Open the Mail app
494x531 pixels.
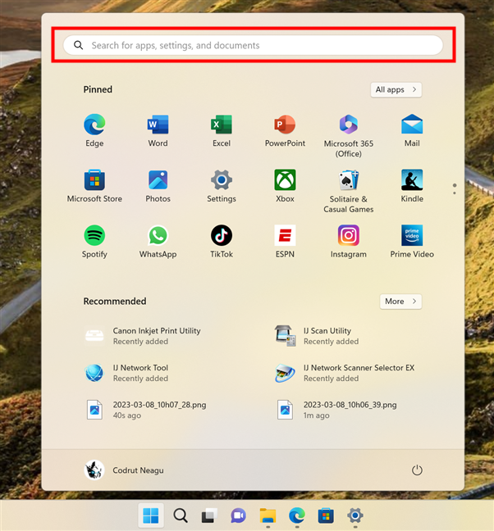coord(412,131)
